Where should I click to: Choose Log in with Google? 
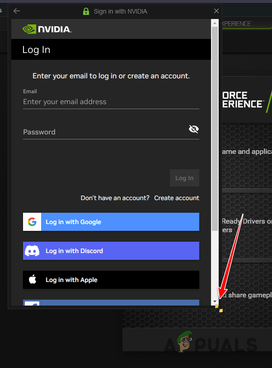111,222
